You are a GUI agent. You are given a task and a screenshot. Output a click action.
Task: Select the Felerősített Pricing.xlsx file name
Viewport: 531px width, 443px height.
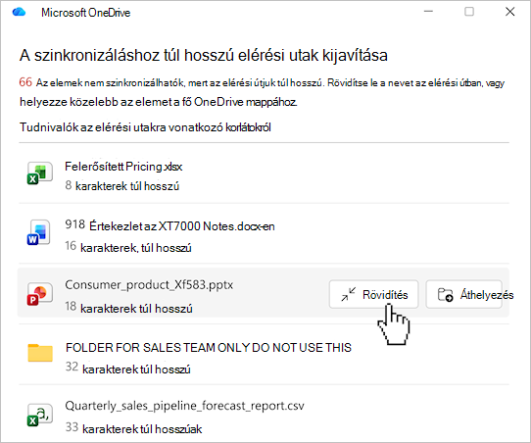click(x=123, y=167)
